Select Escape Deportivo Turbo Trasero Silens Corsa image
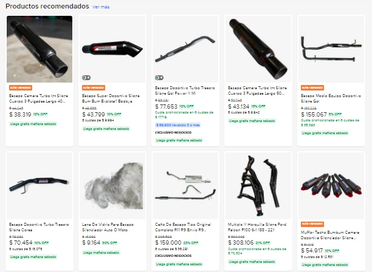 (40, 186)
